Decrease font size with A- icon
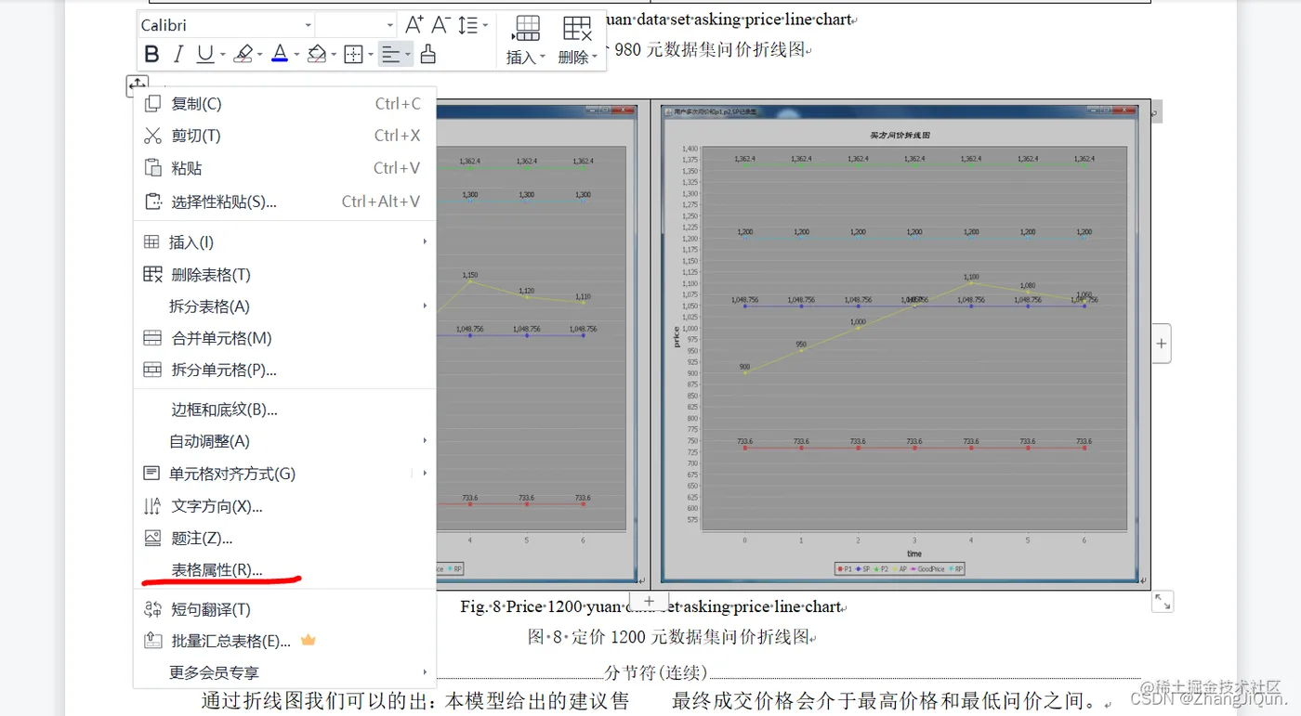 click(441, 25)
